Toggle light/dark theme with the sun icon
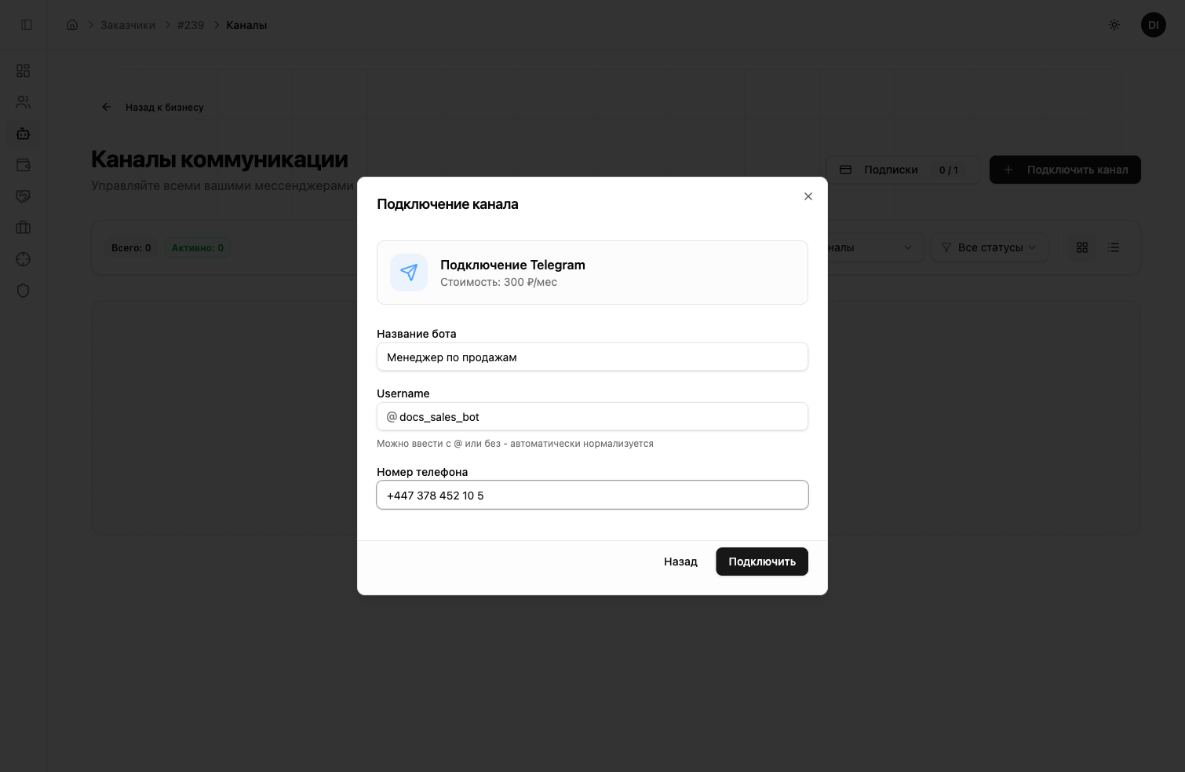The width and height of the screenshot is (1185, 772). [1114, 24]
